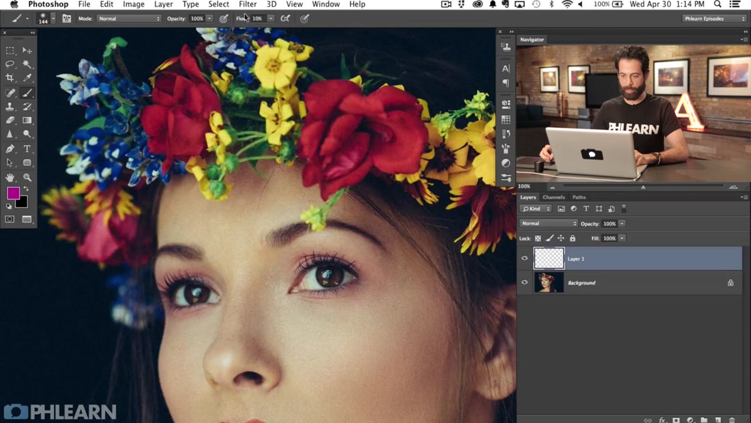The height and width of the screenshot is (423, 751).
Task: Switch to the Channels tab
Action: 553,197
